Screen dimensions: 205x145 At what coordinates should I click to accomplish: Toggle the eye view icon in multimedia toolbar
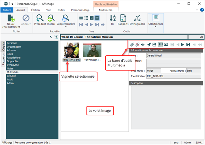pos(143,45)
